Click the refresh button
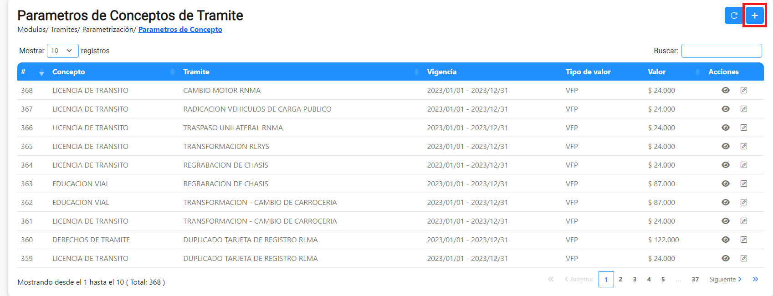 click(x=734, y=15)
